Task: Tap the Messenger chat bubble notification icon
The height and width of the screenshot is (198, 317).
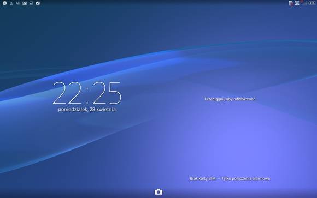Action: pos(5,3)
